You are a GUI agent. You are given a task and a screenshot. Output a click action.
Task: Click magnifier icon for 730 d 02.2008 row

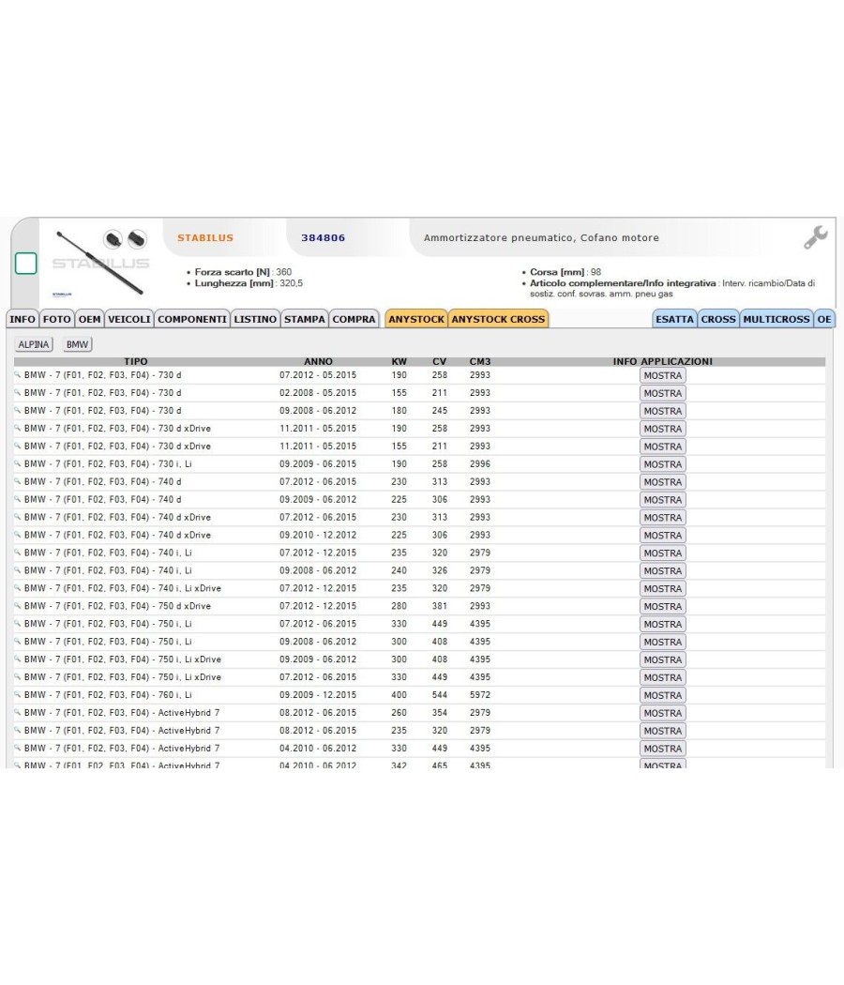(18, 393)
